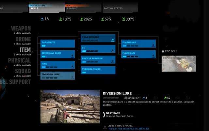209x131 pixels.
Task: Select the Thermal Vision skill tile
Action: click(98, 70)
